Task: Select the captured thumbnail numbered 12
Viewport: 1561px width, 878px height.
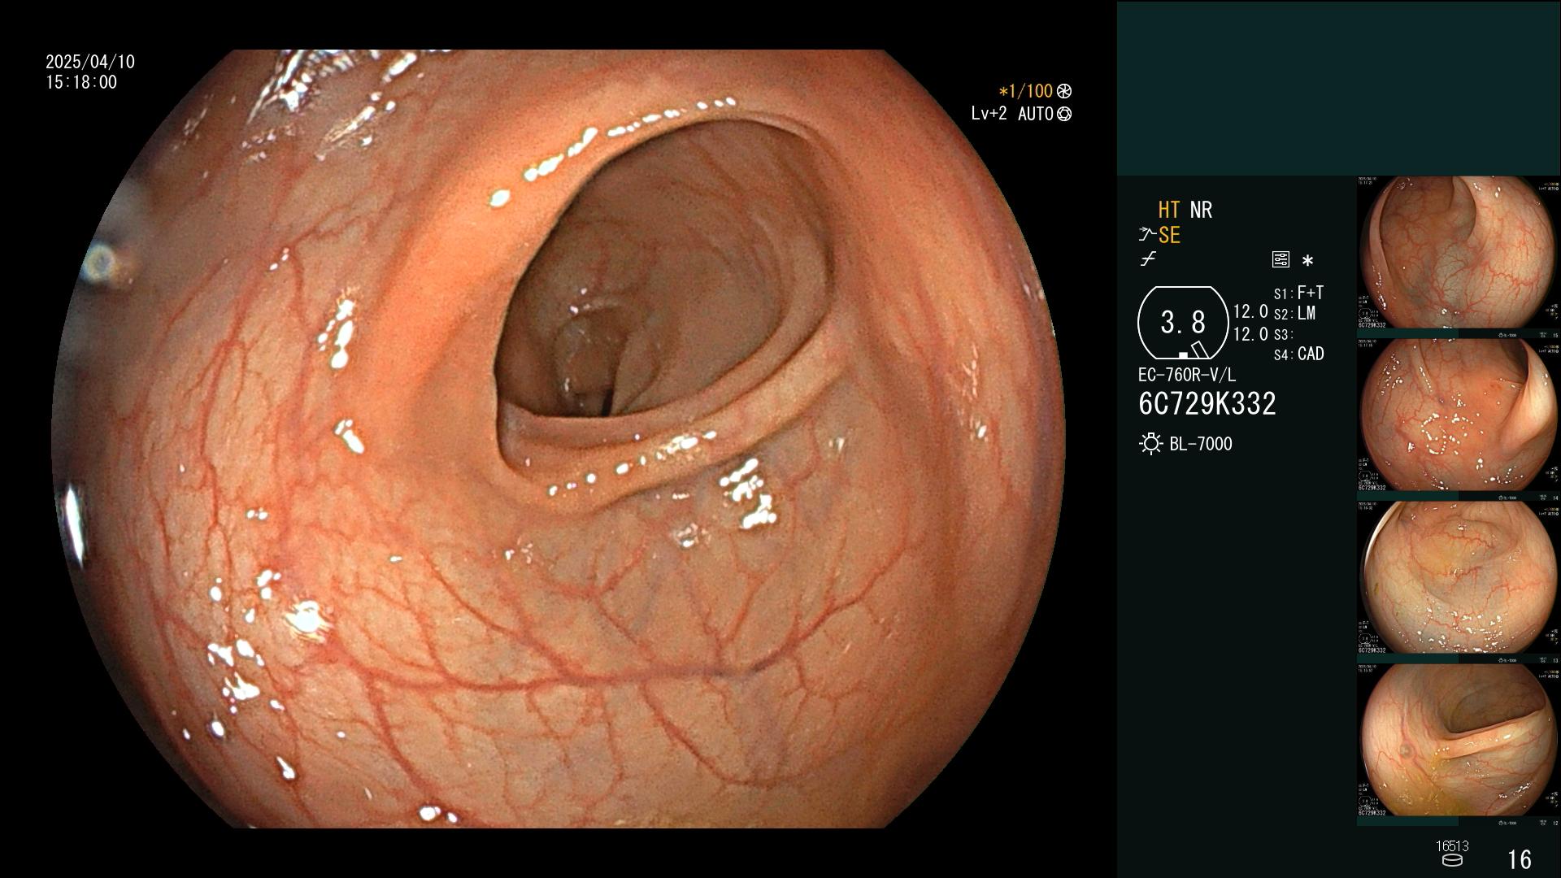Action: tap(1459, 745)
